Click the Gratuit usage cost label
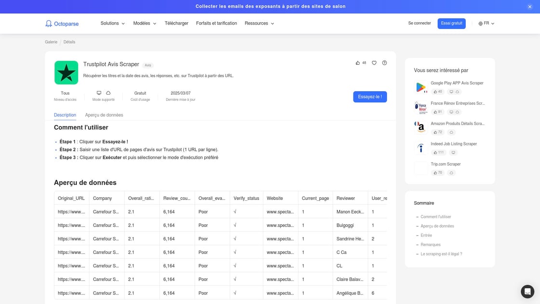The image size is (540, 304). tap(140, 93)
